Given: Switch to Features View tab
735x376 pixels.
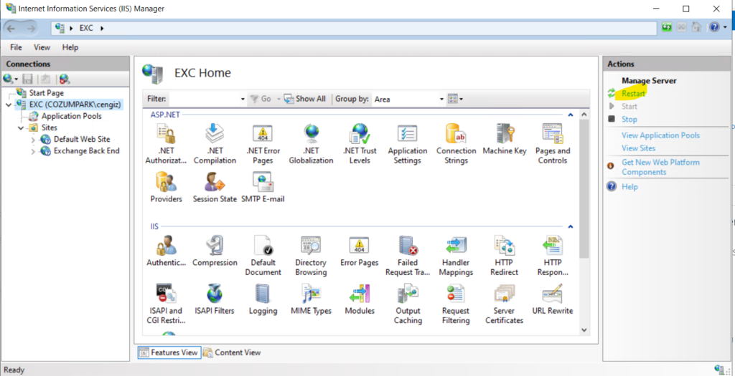Looking at the screenshot, I should 169,352.
